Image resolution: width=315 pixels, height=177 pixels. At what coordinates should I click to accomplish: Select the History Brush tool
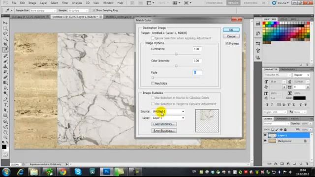pos(5,72)
